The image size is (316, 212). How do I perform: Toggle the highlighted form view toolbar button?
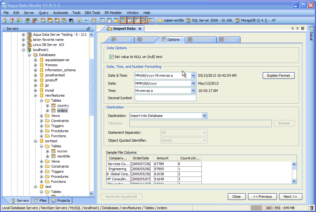point(137,20)
